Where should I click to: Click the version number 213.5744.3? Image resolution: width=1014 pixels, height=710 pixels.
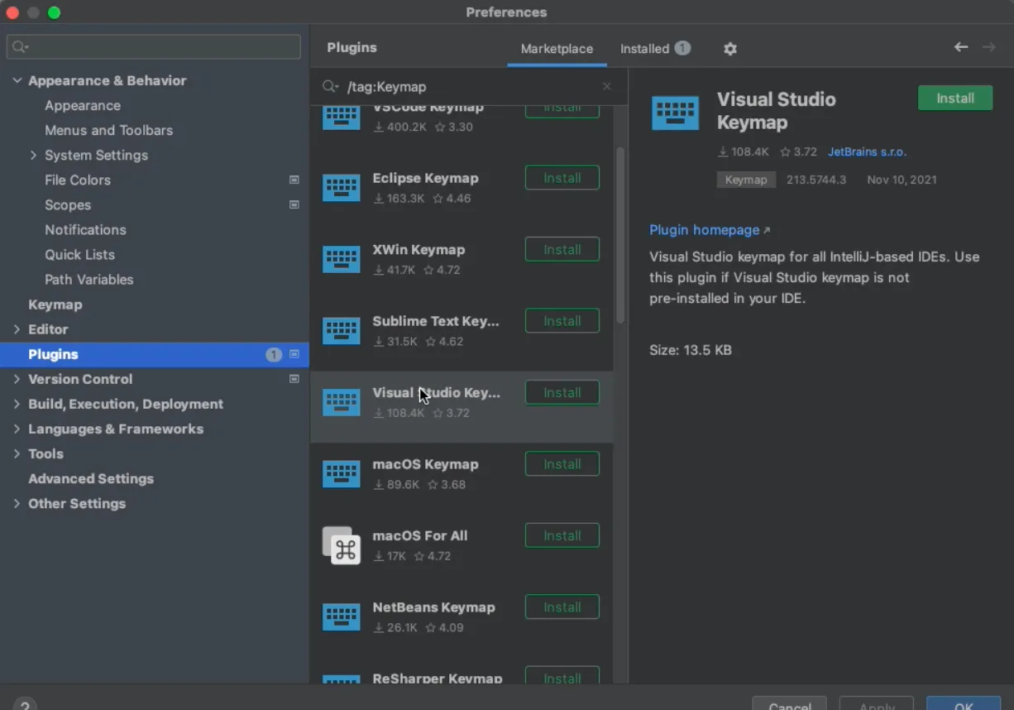816,180
